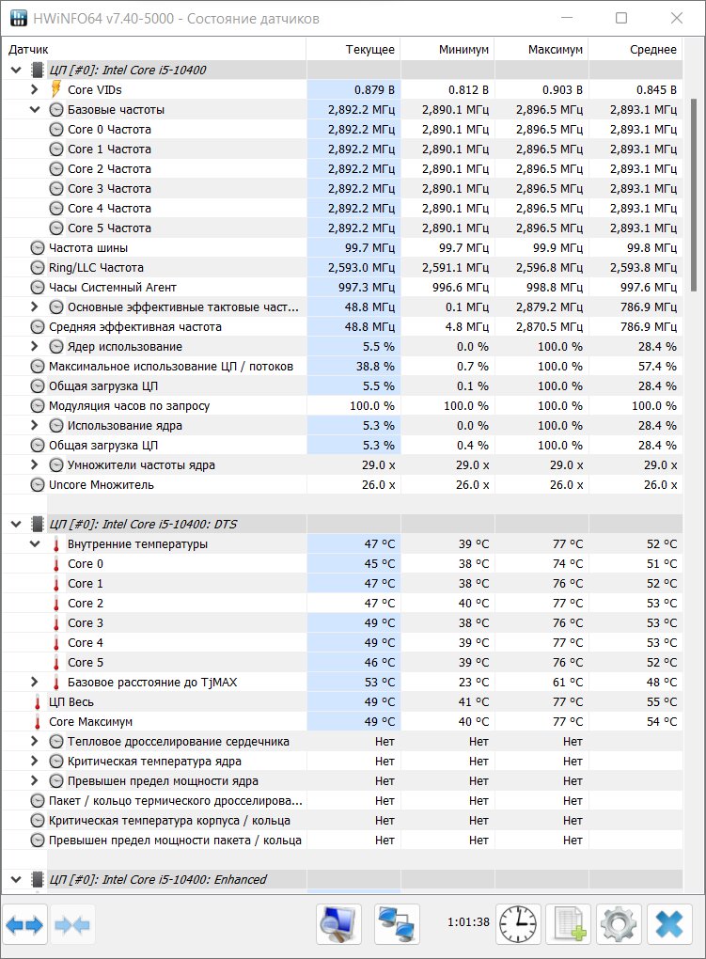The image size is (706, 959).
Task: Click thermometer icon of Core 5 temperature row
Action: [x=56, y=663]
